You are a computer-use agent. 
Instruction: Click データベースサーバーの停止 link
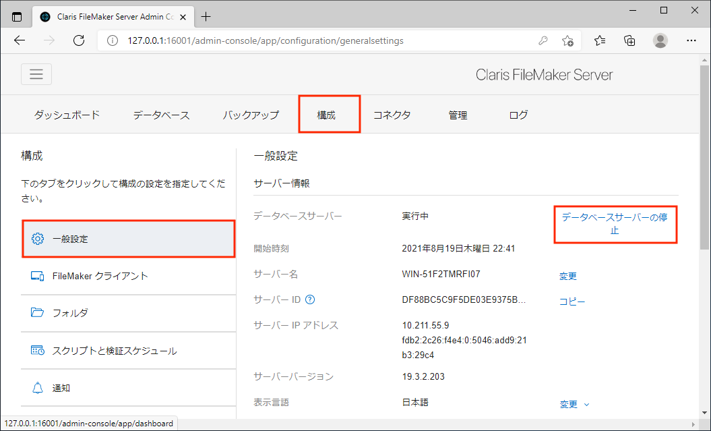click(x=615, y=224)
